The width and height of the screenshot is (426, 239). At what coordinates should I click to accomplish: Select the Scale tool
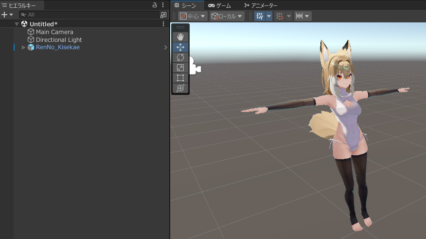(x=180, y=68)
